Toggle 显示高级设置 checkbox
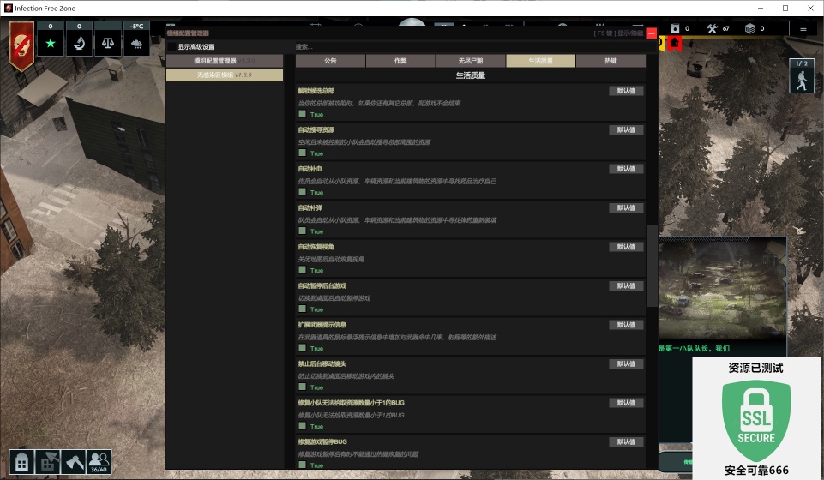This screenshot has width=824, height=480. point(172,47)
